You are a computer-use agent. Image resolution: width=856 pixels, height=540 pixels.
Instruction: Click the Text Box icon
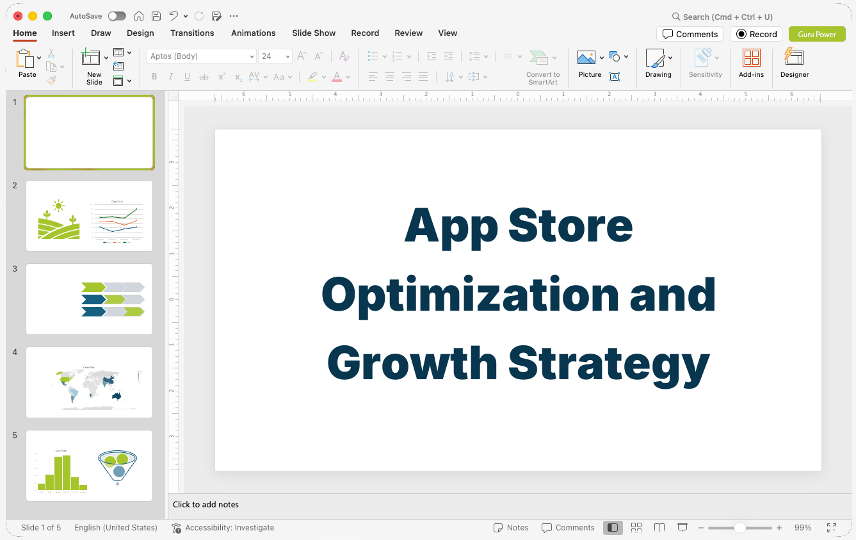[x=615, y=77]
